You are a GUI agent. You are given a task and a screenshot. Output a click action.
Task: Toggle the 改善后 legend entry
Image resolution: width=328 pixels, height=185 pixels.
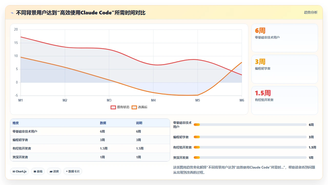[x=139, y=107]
